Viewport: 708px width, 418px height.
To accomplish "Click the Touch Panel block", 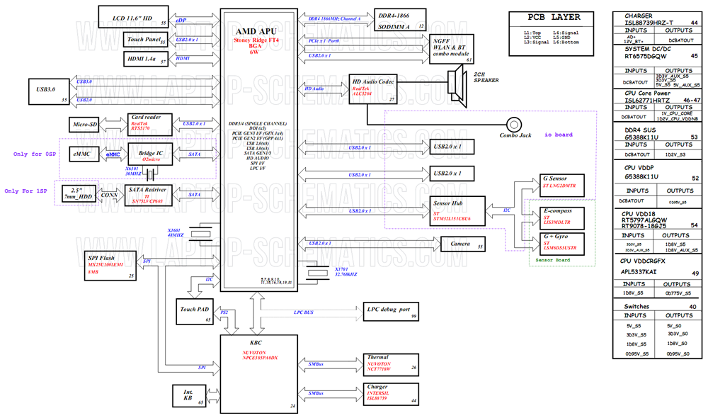I will tap(145, 39).
